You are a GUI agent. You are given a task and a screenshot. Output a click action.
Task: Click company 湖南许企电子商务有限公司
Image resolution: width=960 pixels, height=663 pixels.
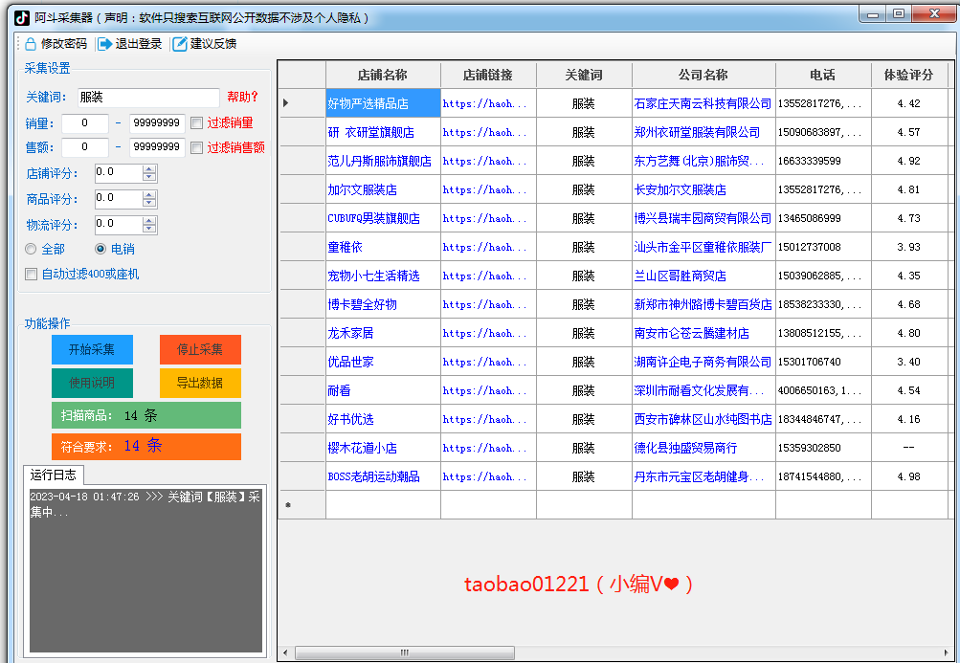tap(703, 362)
